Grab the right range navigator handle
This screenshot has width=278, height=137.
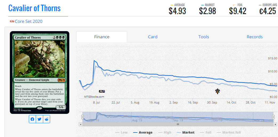[x=273, y=117]
